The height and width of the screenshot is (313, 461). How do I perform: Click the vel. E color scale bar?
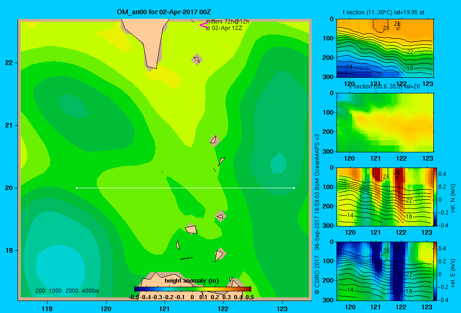tap(436, 271)
